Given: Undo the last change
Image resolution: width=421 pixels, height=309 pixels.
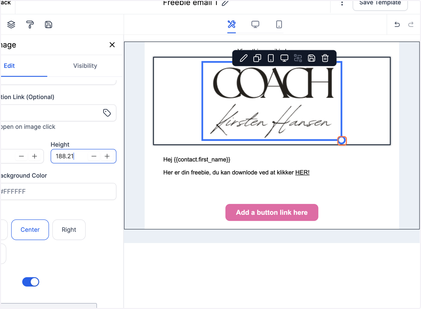Looking at the screenshot, I should pos(397,24).
